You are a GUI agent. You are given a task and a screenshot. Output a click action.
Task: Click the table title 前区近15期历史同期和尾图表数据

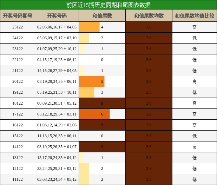point(108,5)
